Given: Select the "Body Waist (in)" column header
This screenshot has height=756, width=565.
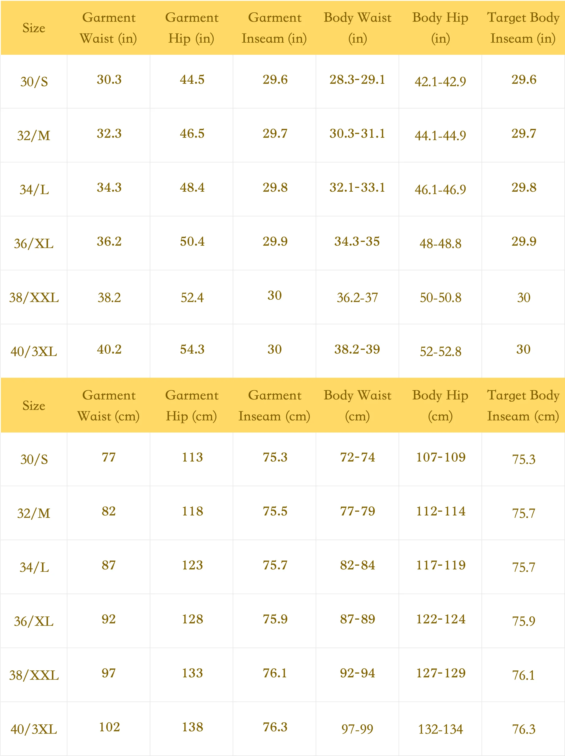Looking at the screenshot, I should [357, 28].
